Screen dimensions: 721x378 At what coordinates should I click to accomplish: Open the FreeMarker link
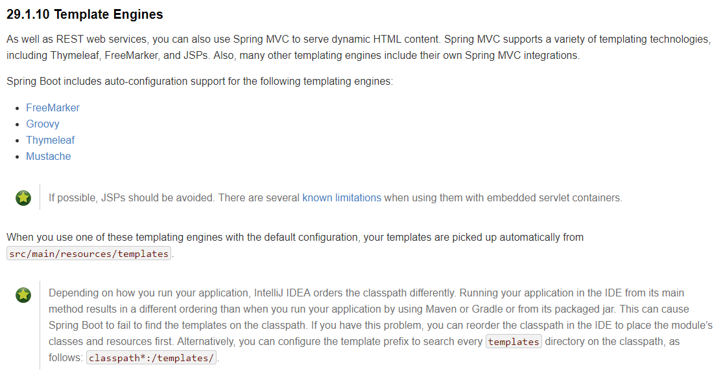point(53,107)
